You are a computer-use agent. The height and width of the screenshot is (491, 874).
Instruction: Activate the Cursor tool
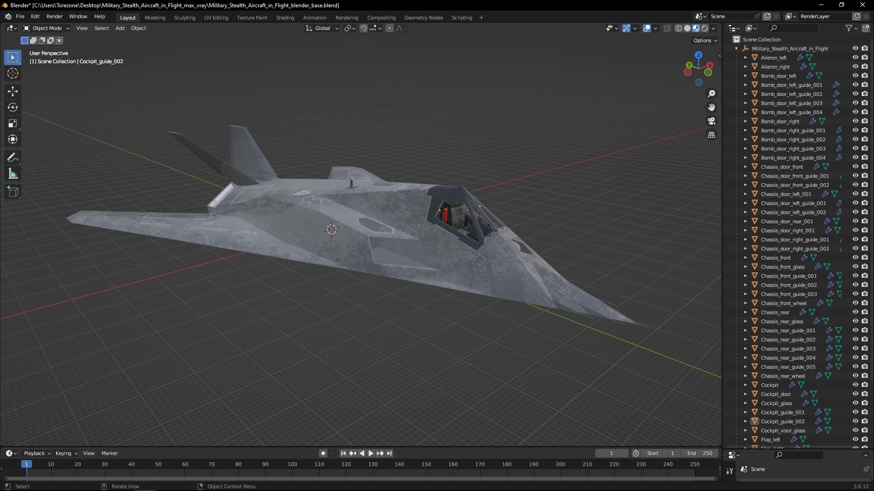tap(13, 73)
